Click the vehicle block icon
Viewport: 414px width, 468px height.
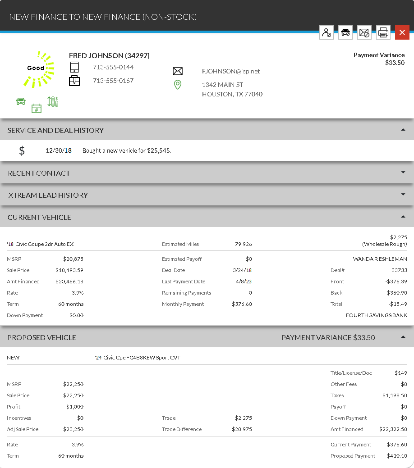point(345,32)
